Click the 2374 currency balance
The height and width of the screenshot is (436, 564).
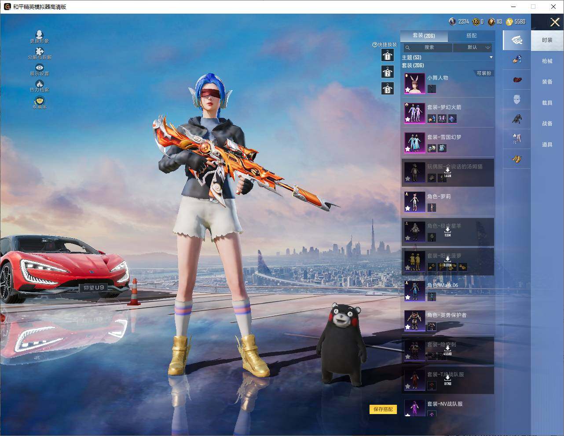459,22
